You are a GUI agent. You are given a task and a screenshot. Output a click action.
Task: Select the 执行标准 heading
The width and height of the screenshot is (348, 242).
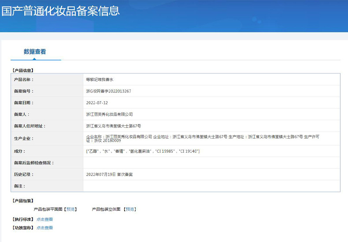[x=23, y=220]
